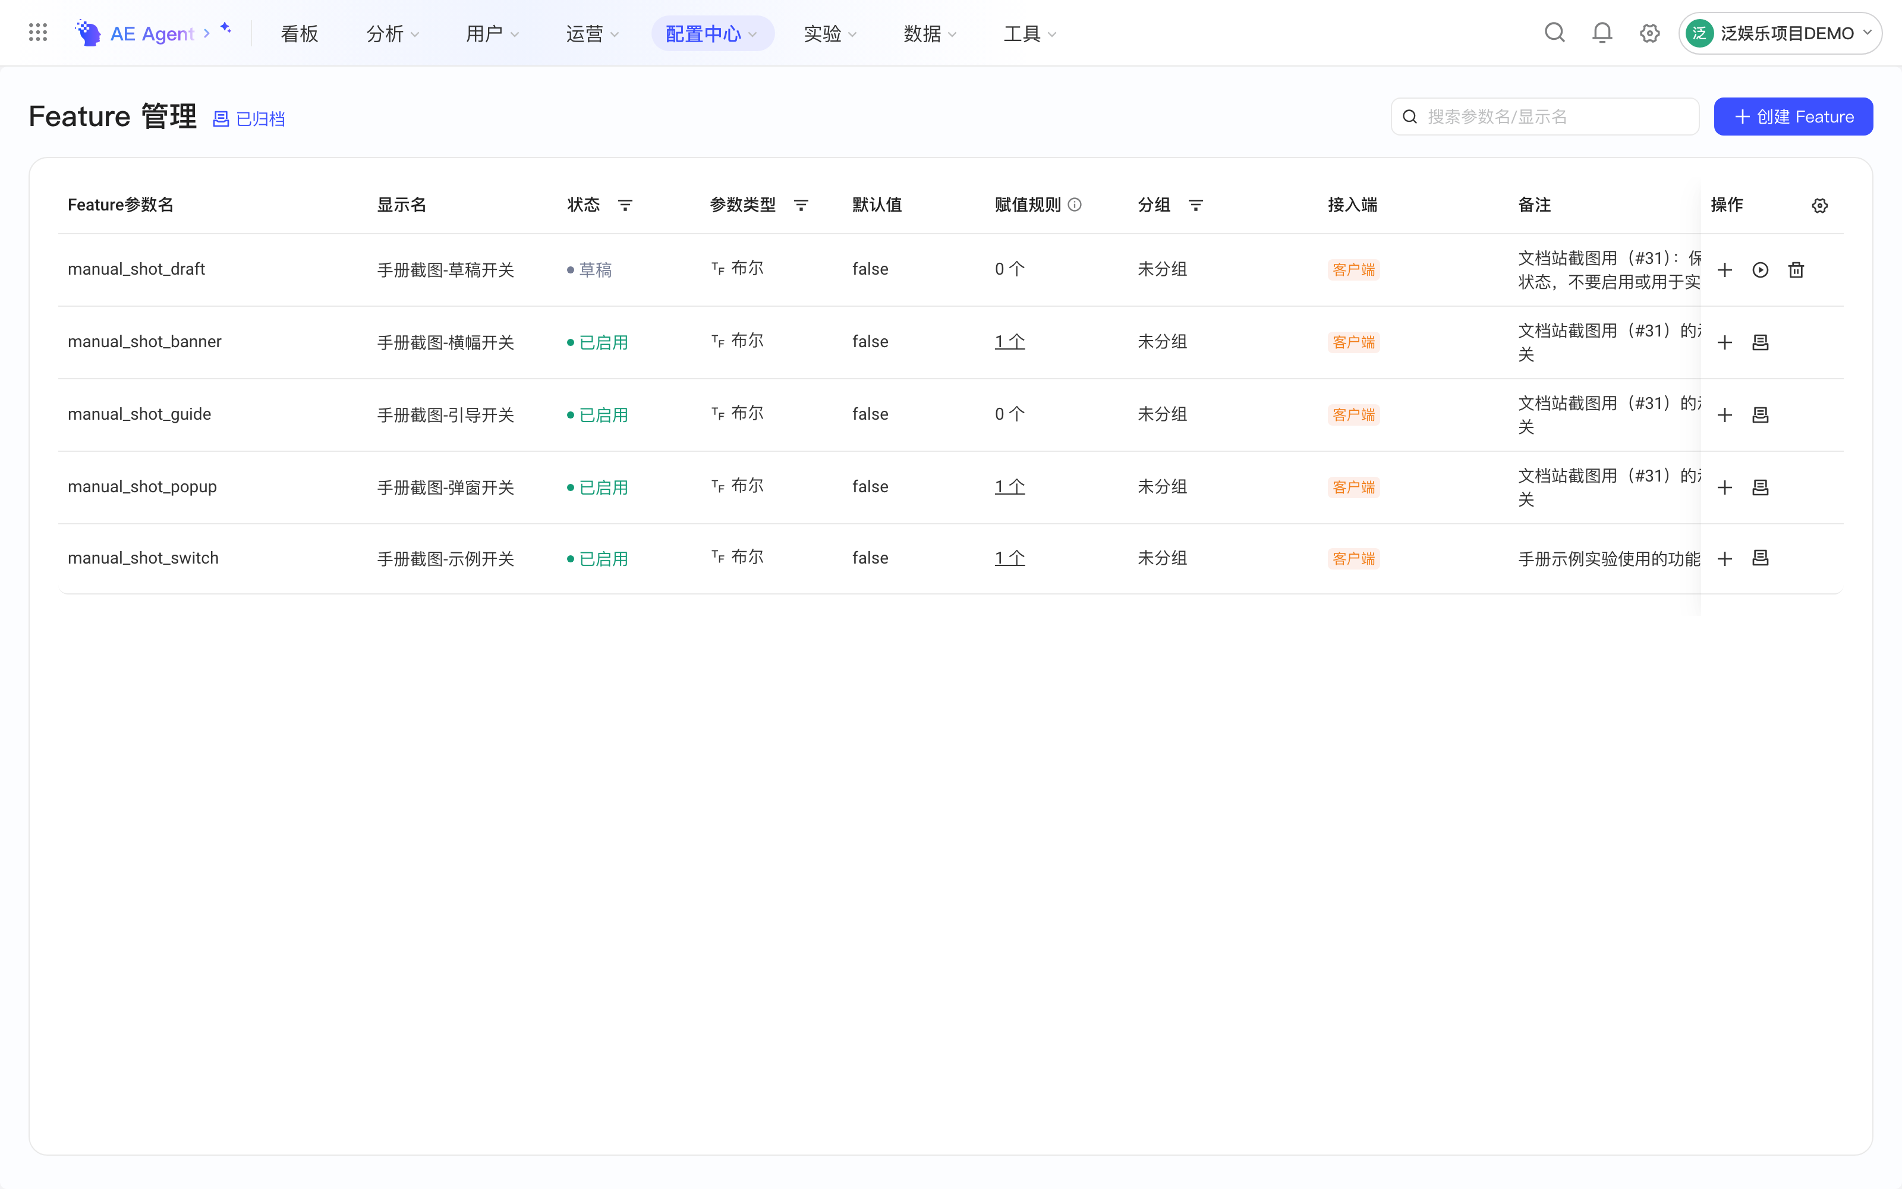
Task: Expand the 运营 menu
Action: click(x=592, y=34)
